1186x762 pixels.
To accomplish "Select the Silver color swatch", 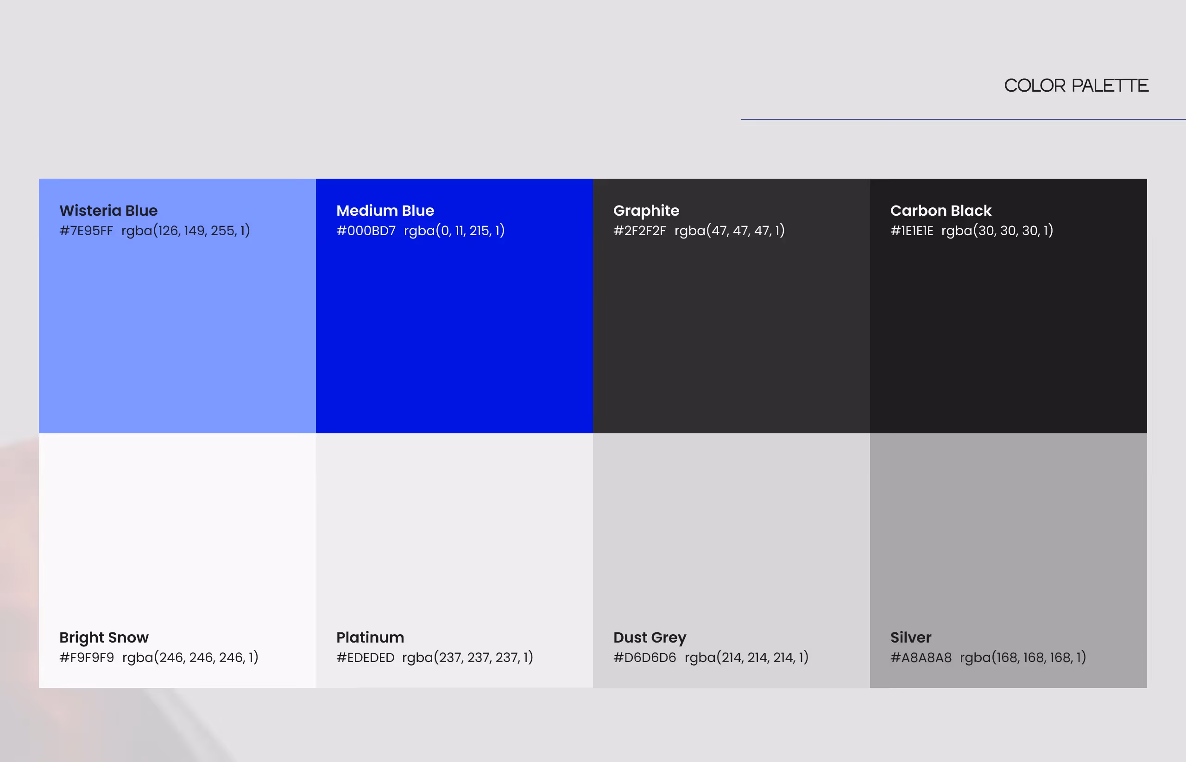I will [x=1008, y=561].
